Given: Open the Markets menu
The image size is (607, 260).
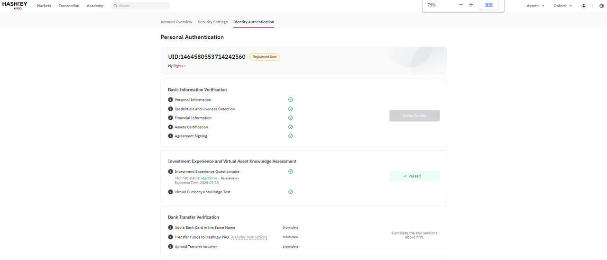Looking at the screenshot, I should (44, 6).
